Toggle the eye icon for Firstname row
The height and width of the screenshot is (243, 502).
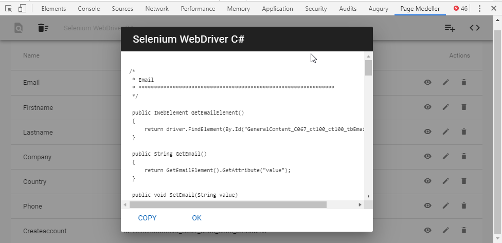coord(428,107)
